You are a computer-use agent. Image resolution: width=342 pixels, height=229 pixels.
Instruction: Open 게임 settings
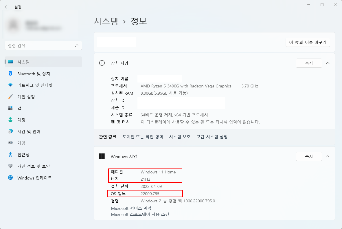pos(43,143)
